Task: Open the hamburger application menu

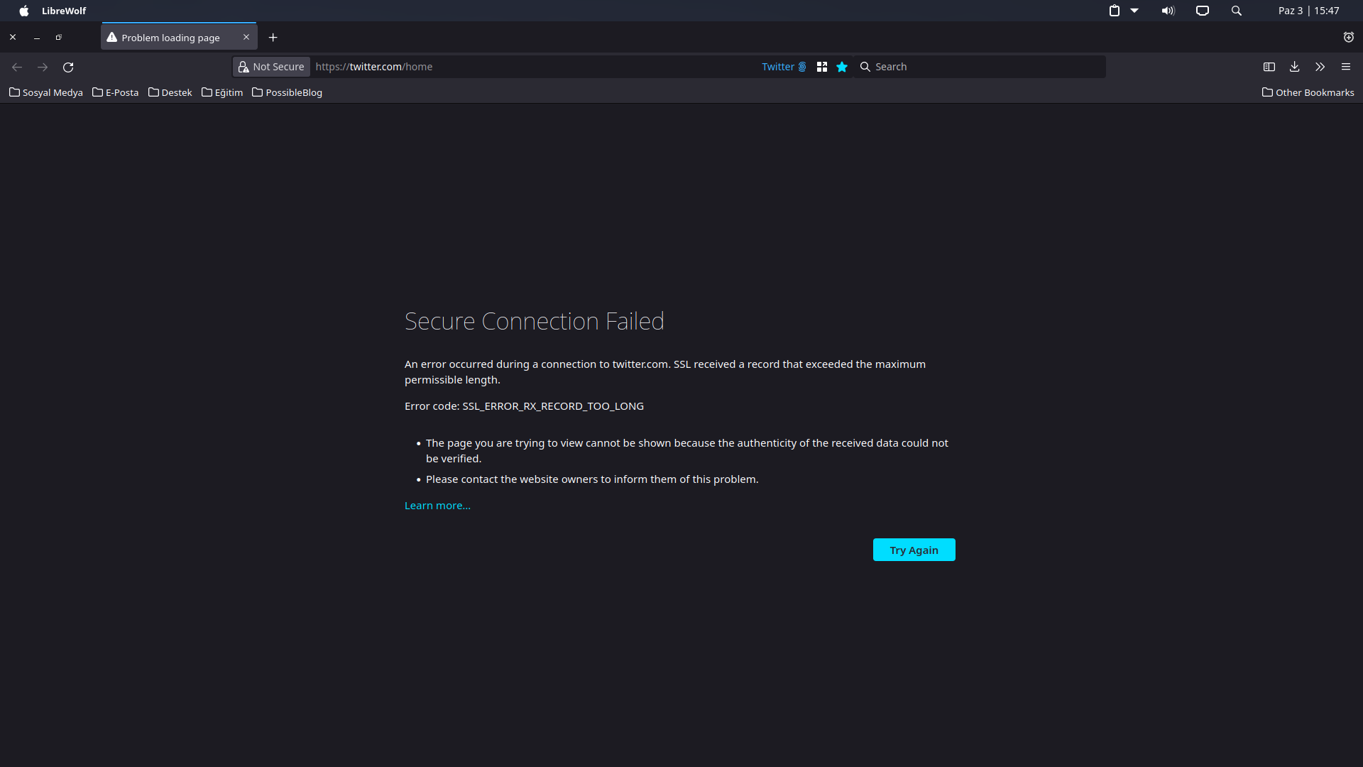Action: click(1345, 67)
